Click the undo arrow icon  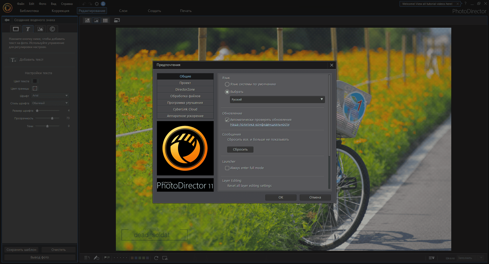(84, 4)
